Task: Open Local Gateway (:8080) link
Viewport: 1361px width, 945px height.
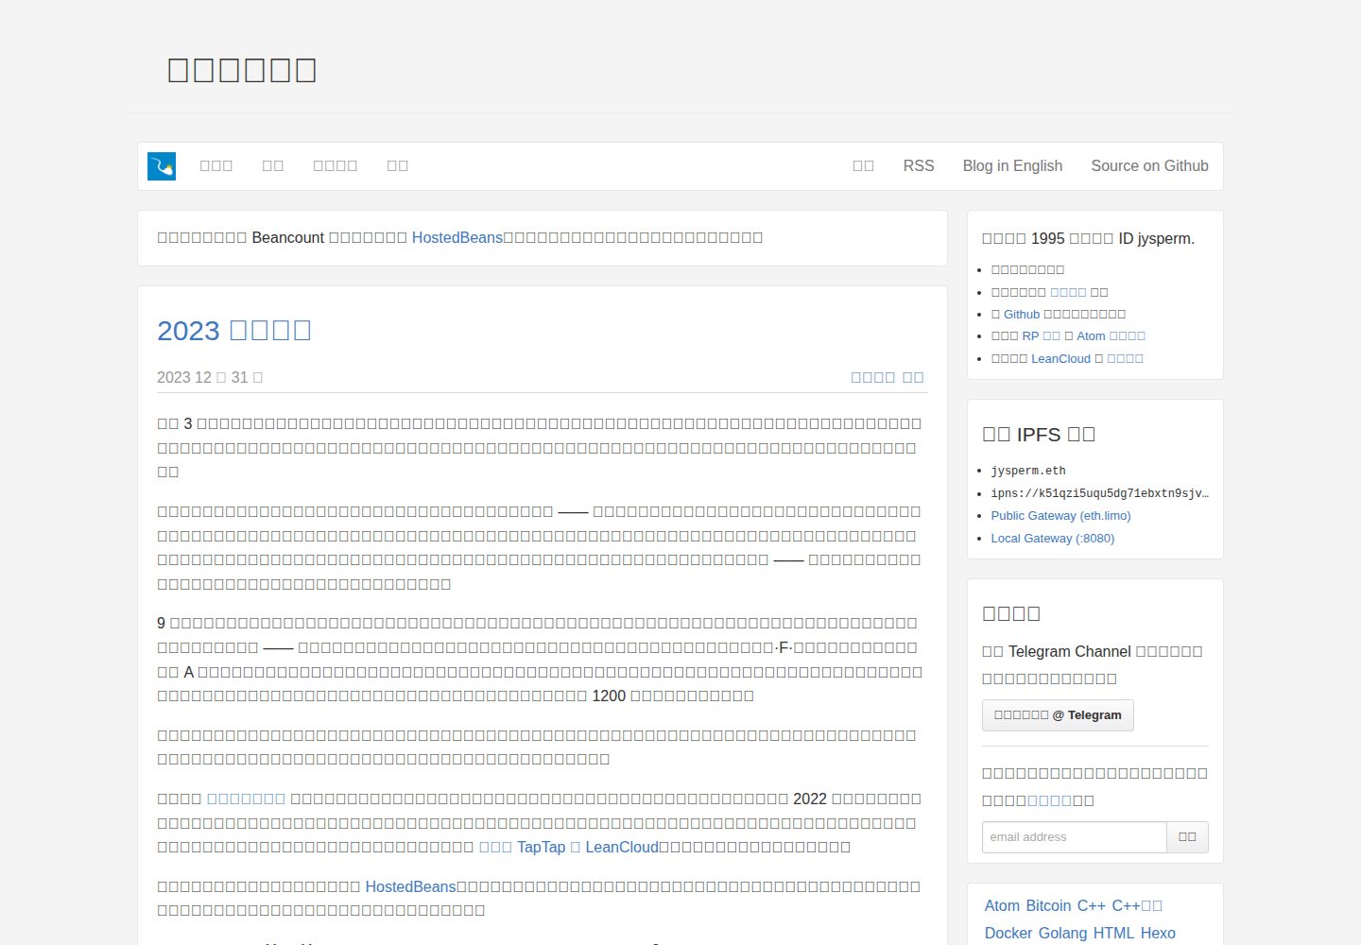Action: (1053, 539)
